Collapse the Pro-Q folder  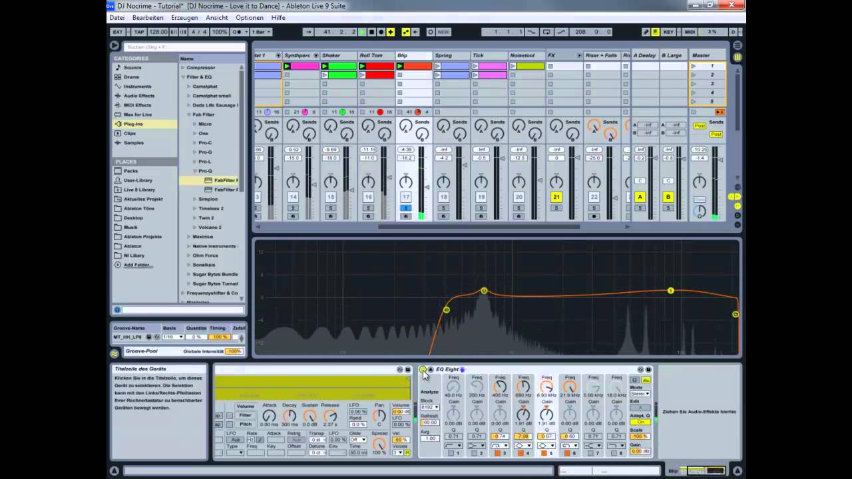(195, 171)
